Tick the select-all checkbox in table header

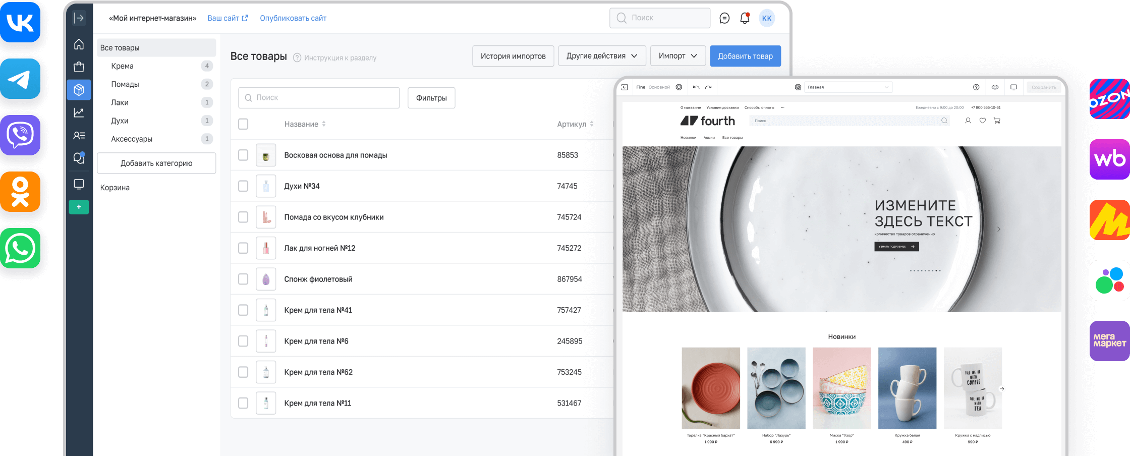click(243, 124)
